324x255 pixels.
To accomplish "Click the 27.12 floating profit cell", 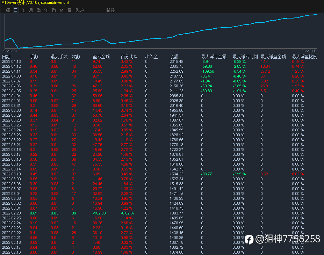I will pos(265,71).
